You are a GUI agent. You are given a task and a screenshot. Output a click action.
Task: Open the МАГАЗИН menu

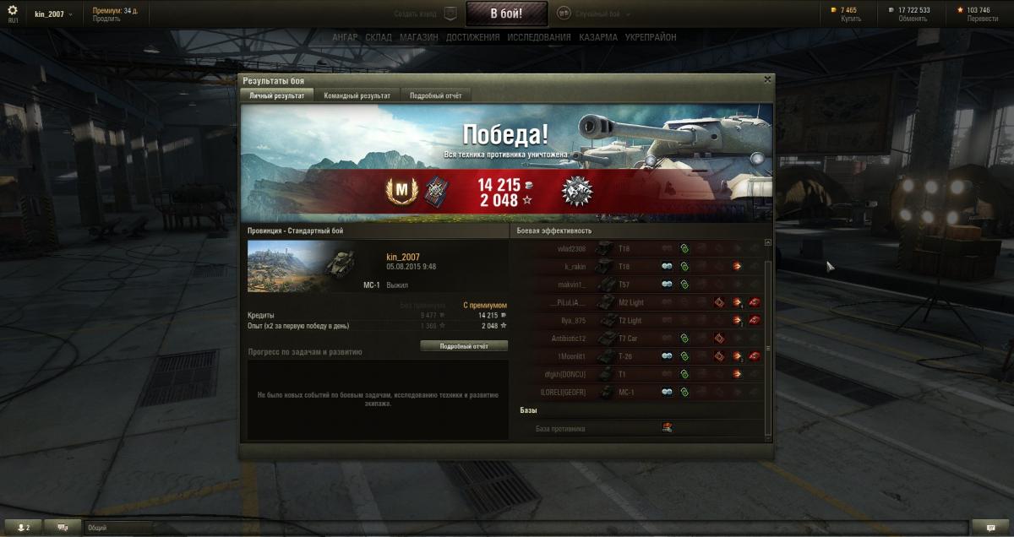click(419, 37)
